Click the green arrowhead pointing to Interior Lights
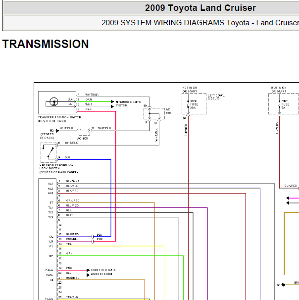 112,101
